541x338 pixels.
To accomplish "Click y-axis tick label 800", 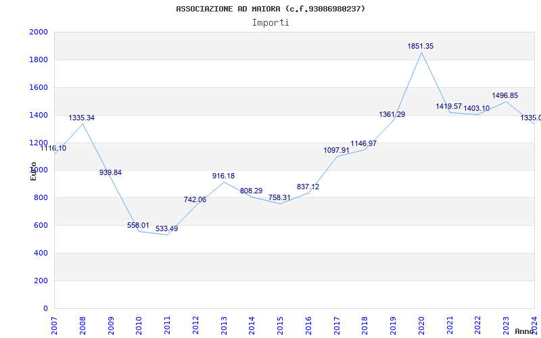I will coord(41,198).
